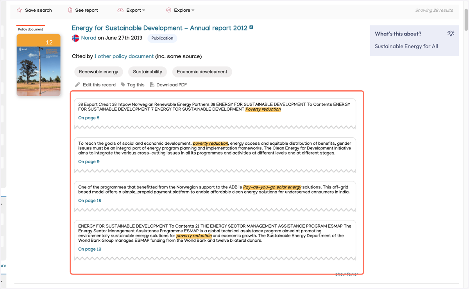Open 1 other policy document link
This screenshot has height=289, width=469.
click(124, 56)
